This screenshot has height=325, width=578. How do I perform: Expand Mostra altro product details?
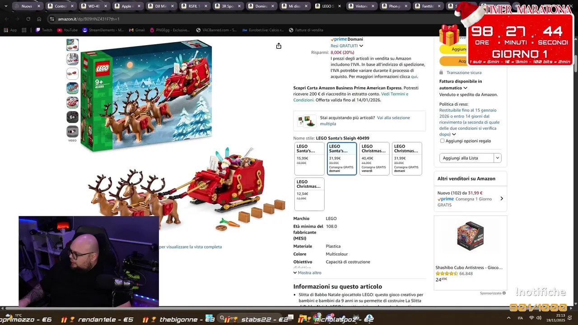(307, 273)
